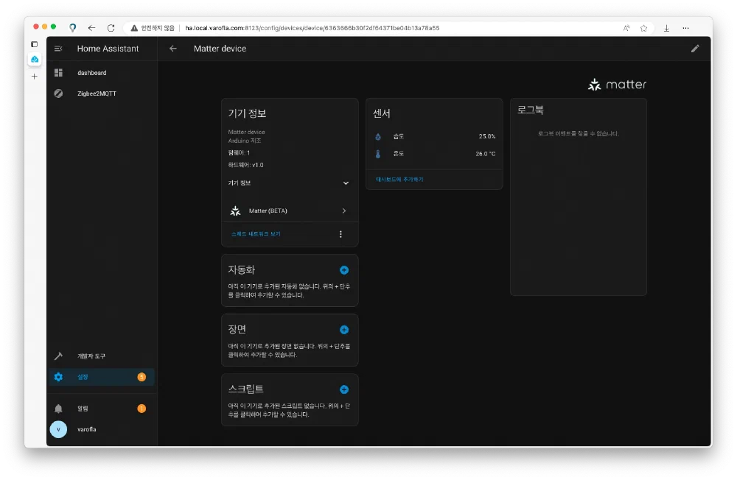Open Matter (BETA) details via its arrow

343,210
